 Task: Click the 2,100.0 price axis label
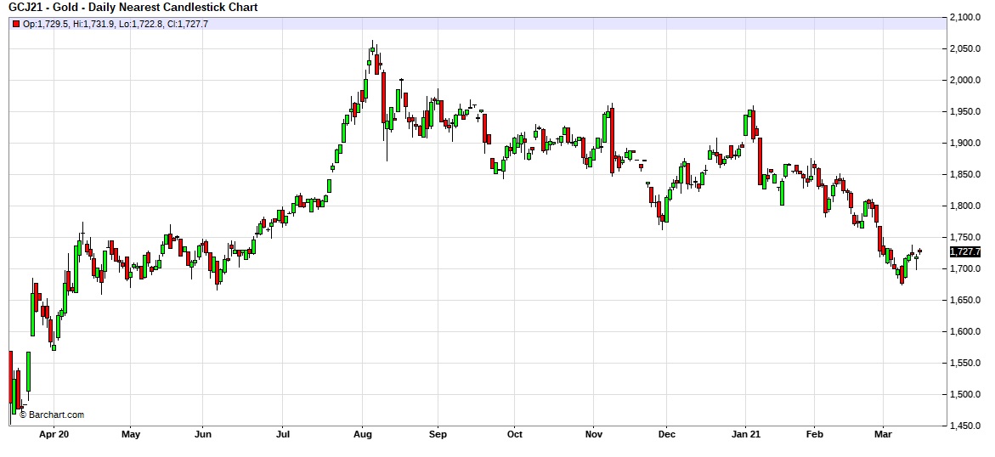[x=966, y=17]
